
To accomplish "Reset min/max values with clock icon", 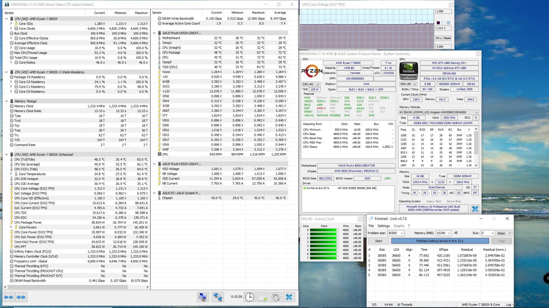I will tap(249, 297).
